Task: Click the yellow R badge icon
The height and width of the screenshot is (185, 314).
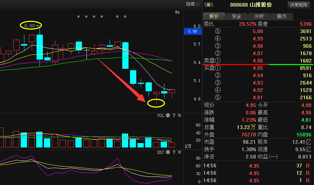Action: 209,5
